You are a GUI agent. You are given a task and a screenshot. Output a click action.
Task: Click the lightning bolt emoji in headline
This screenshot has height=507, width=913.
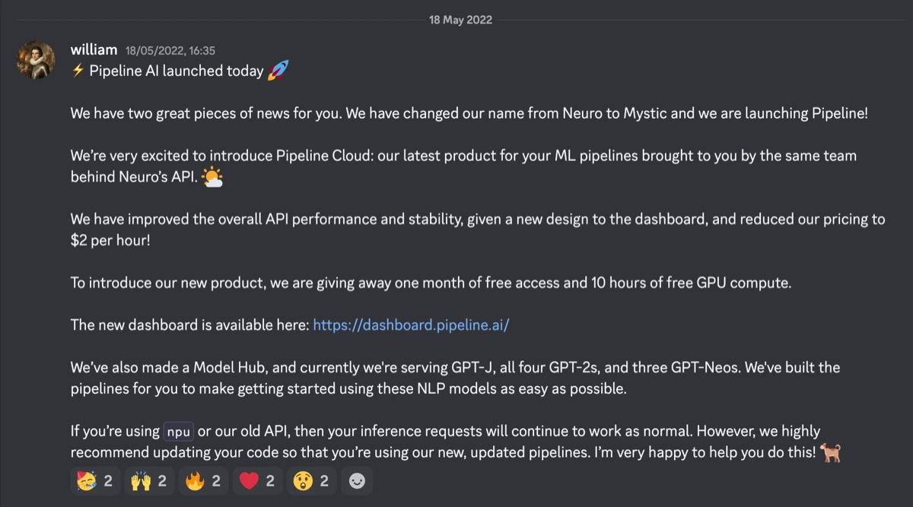78,71
